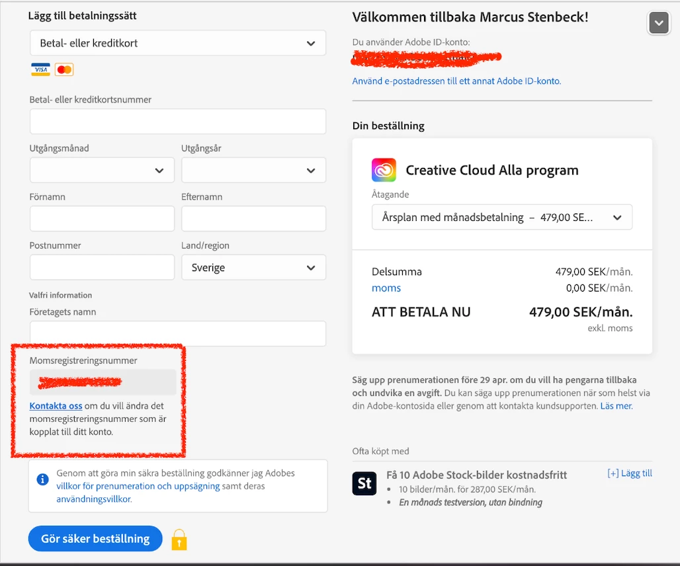Collapse the welcome panel with chevron button

(659, 23)
